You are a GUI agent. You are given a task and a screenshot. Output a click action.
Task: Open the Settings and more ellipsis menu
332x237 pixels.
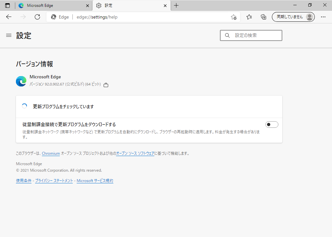(323, 17)
